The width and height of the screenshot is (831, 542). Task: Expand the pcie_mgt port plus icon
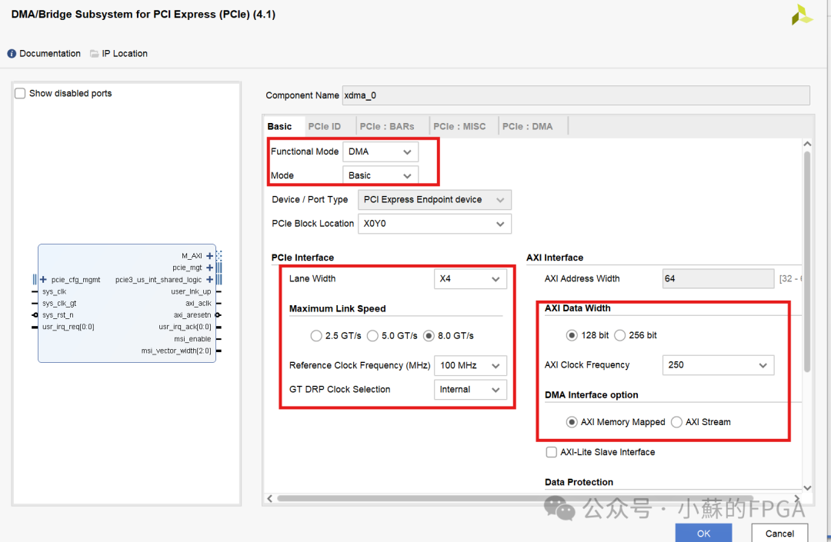[210, 268]
